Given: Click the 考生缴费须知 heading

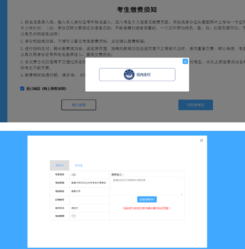Looking at the screenshot, I should tap(136, 9).
